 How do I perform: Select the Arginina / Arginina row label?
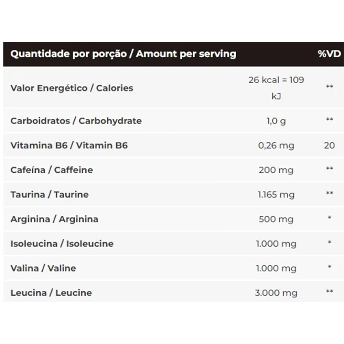click(54, 219)
